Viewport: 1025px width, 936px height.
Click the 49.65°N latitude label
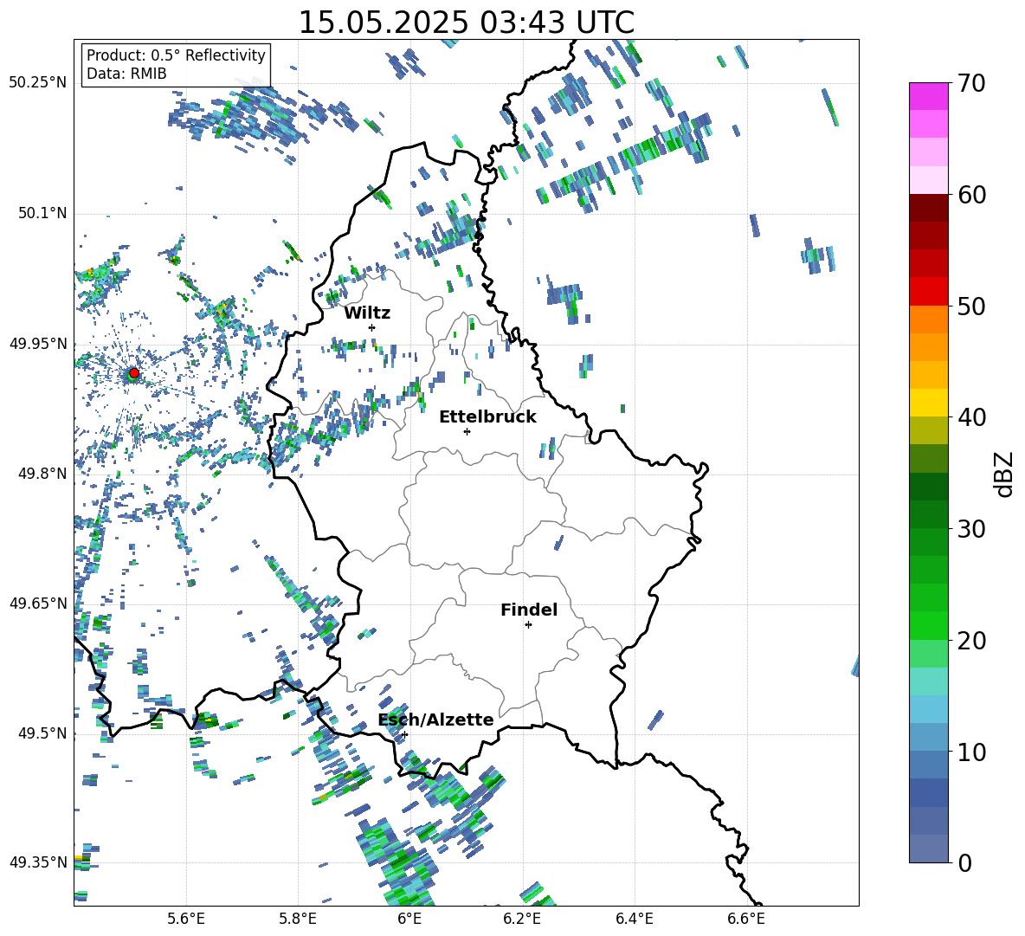38,604
